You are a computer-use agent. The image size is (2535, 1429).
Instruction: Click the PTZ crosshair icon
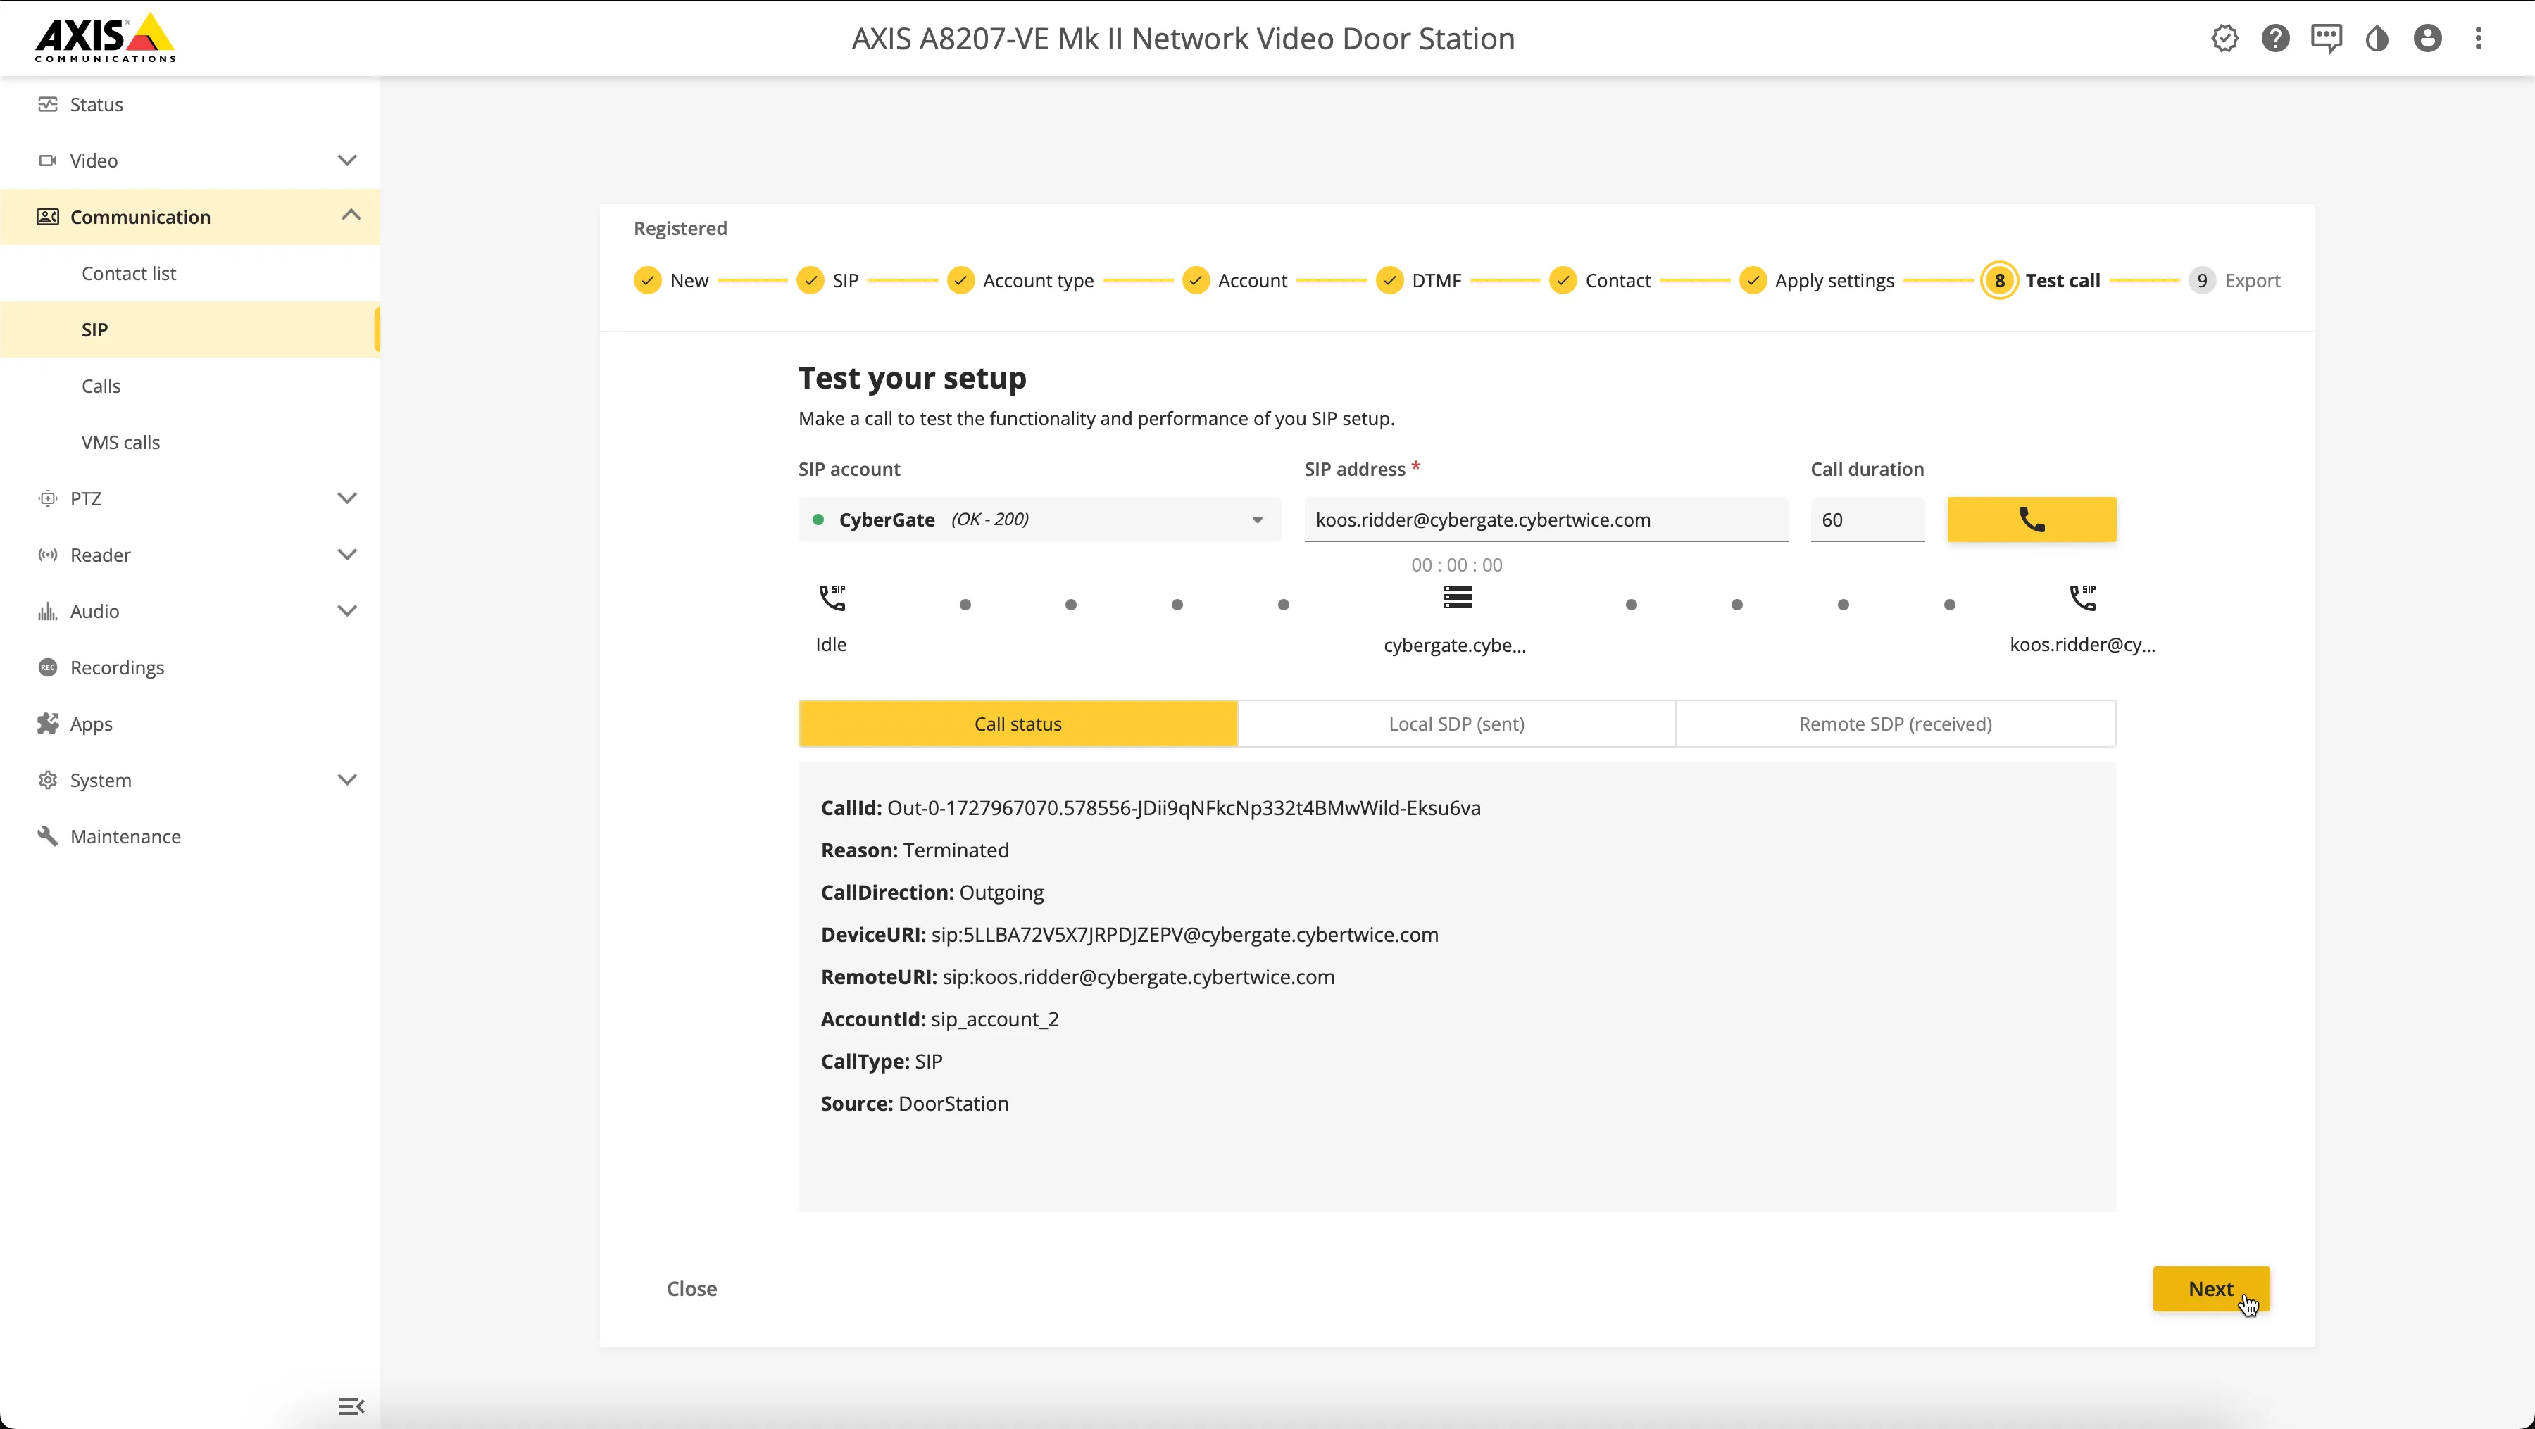(x=47, y=498)
